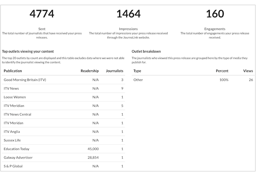Click the Percent column header

[x=222, y=71]
